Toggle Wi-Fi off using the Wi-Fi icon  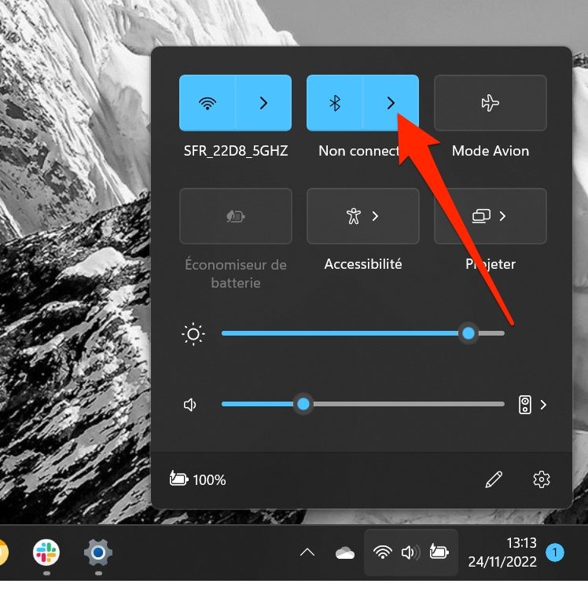[x=208, y=103]
